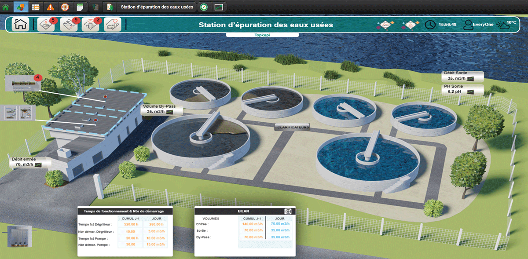Open the calendar icon in the toolbar
Viewport: 528px width, 259px height.
pos(80,7)
